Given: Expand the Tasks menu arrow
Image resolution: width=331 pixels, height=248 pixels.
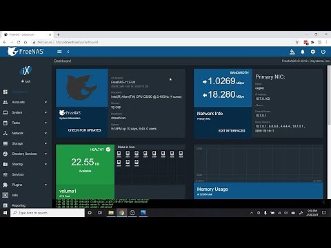Looking at the screenshot, I should pyautogui.click(x=46, y=123).
